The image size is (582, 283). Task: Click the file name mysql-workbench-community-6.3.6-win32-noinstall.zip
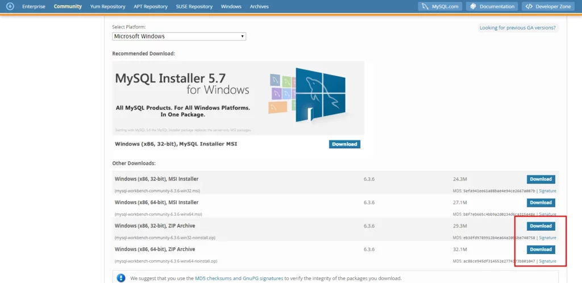(165, 238)
